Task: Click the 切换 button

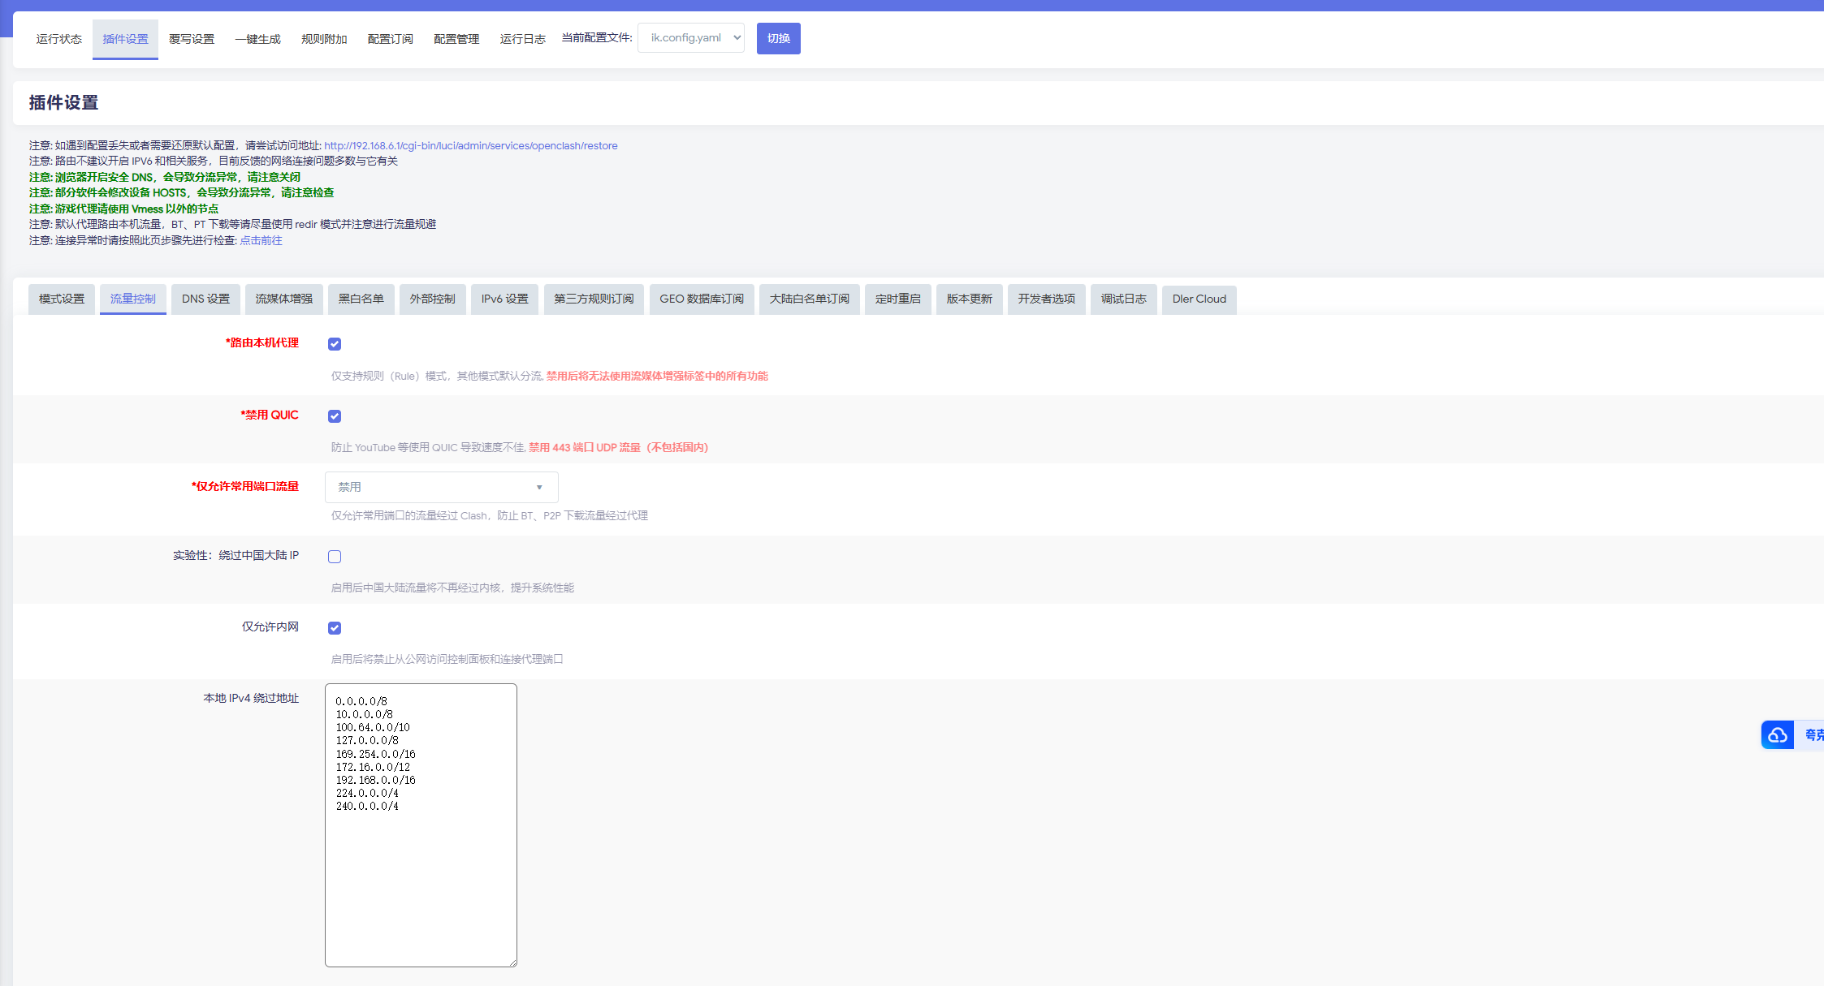Action: point(778,38)
